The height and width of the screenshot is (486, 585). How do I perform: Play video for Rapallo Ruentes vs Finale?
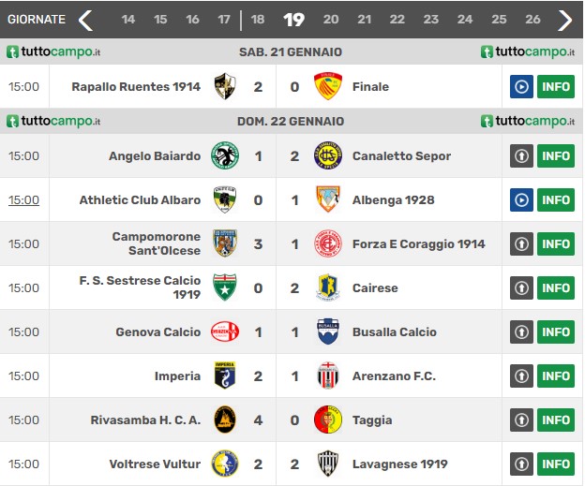pyautogui.click(x=521, y=86)
